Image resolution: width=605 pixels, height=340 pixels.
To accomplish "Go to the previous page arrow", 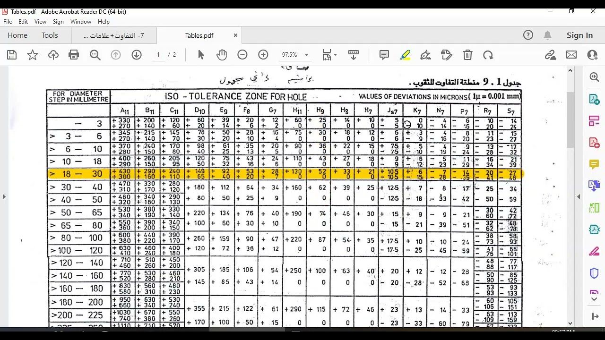I will pos(116,55).
